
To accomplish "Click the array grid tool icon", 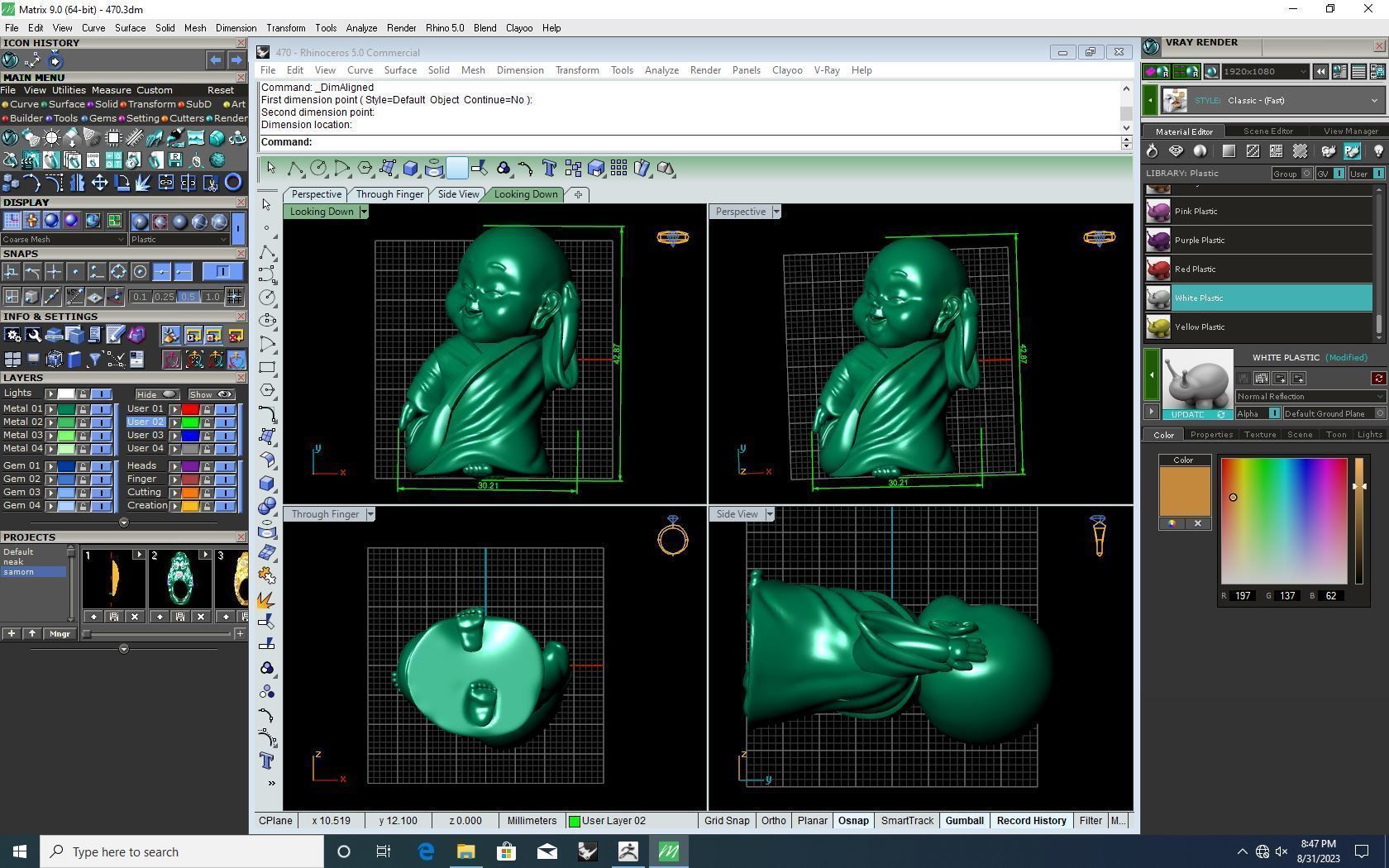I will coord(618,169).
